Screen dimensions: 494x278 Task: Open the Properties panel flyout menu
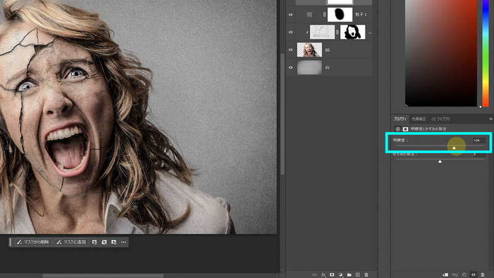tap(490, 119)
